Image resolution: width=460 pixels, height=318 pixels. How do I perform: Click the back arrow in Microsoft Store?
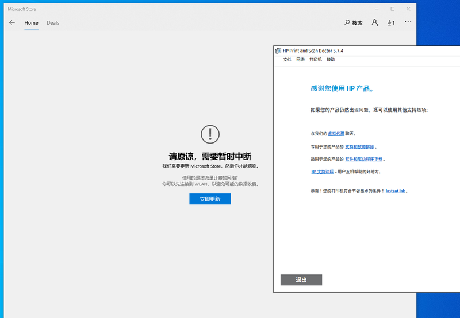pos(12,23)
